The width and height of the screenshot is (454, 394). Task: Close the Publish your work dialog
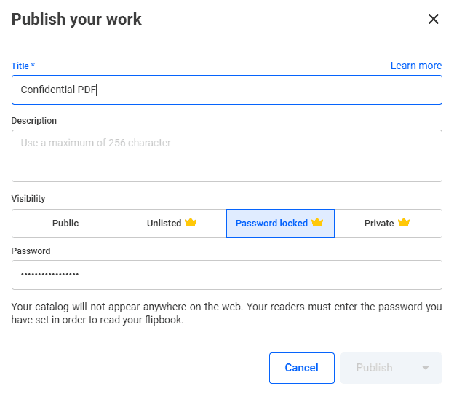434,19
